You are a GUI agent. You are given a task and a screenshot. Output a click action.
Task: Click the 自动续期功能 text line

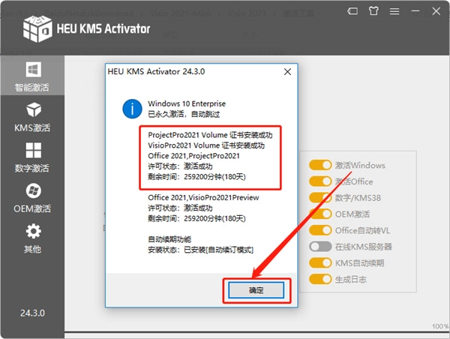pos(169,239)
